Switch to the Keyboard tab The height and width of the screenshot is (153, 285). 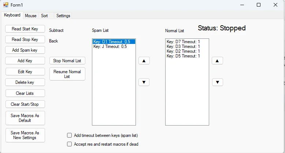click(12, 15)
